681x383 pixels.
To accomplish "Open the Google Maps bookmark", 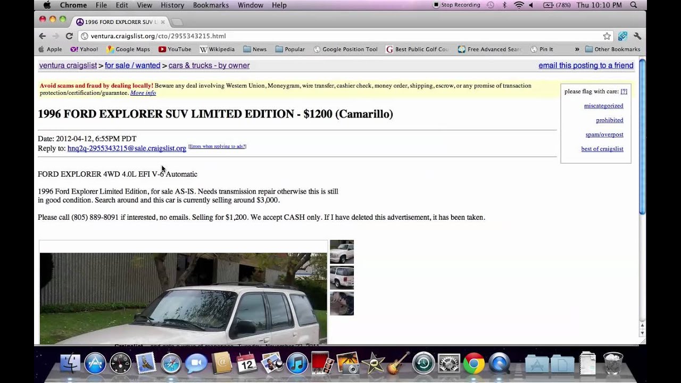I will pos(128,49).
